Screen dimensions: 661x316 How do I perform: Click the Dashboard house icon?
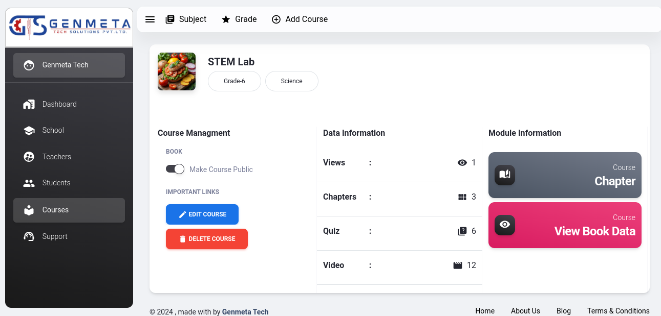pos(29,104)
